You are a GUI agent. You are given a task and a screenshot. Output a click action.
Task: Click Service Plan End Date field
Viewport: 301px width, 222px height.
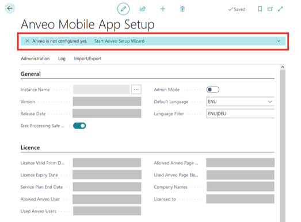click(x=107, y=187)
